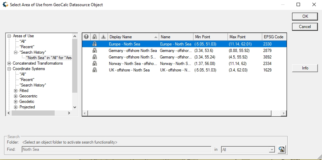Screen dimensions: 322x160
Task: Confirm selection with the OK button
Action: [x=305, y=16]
